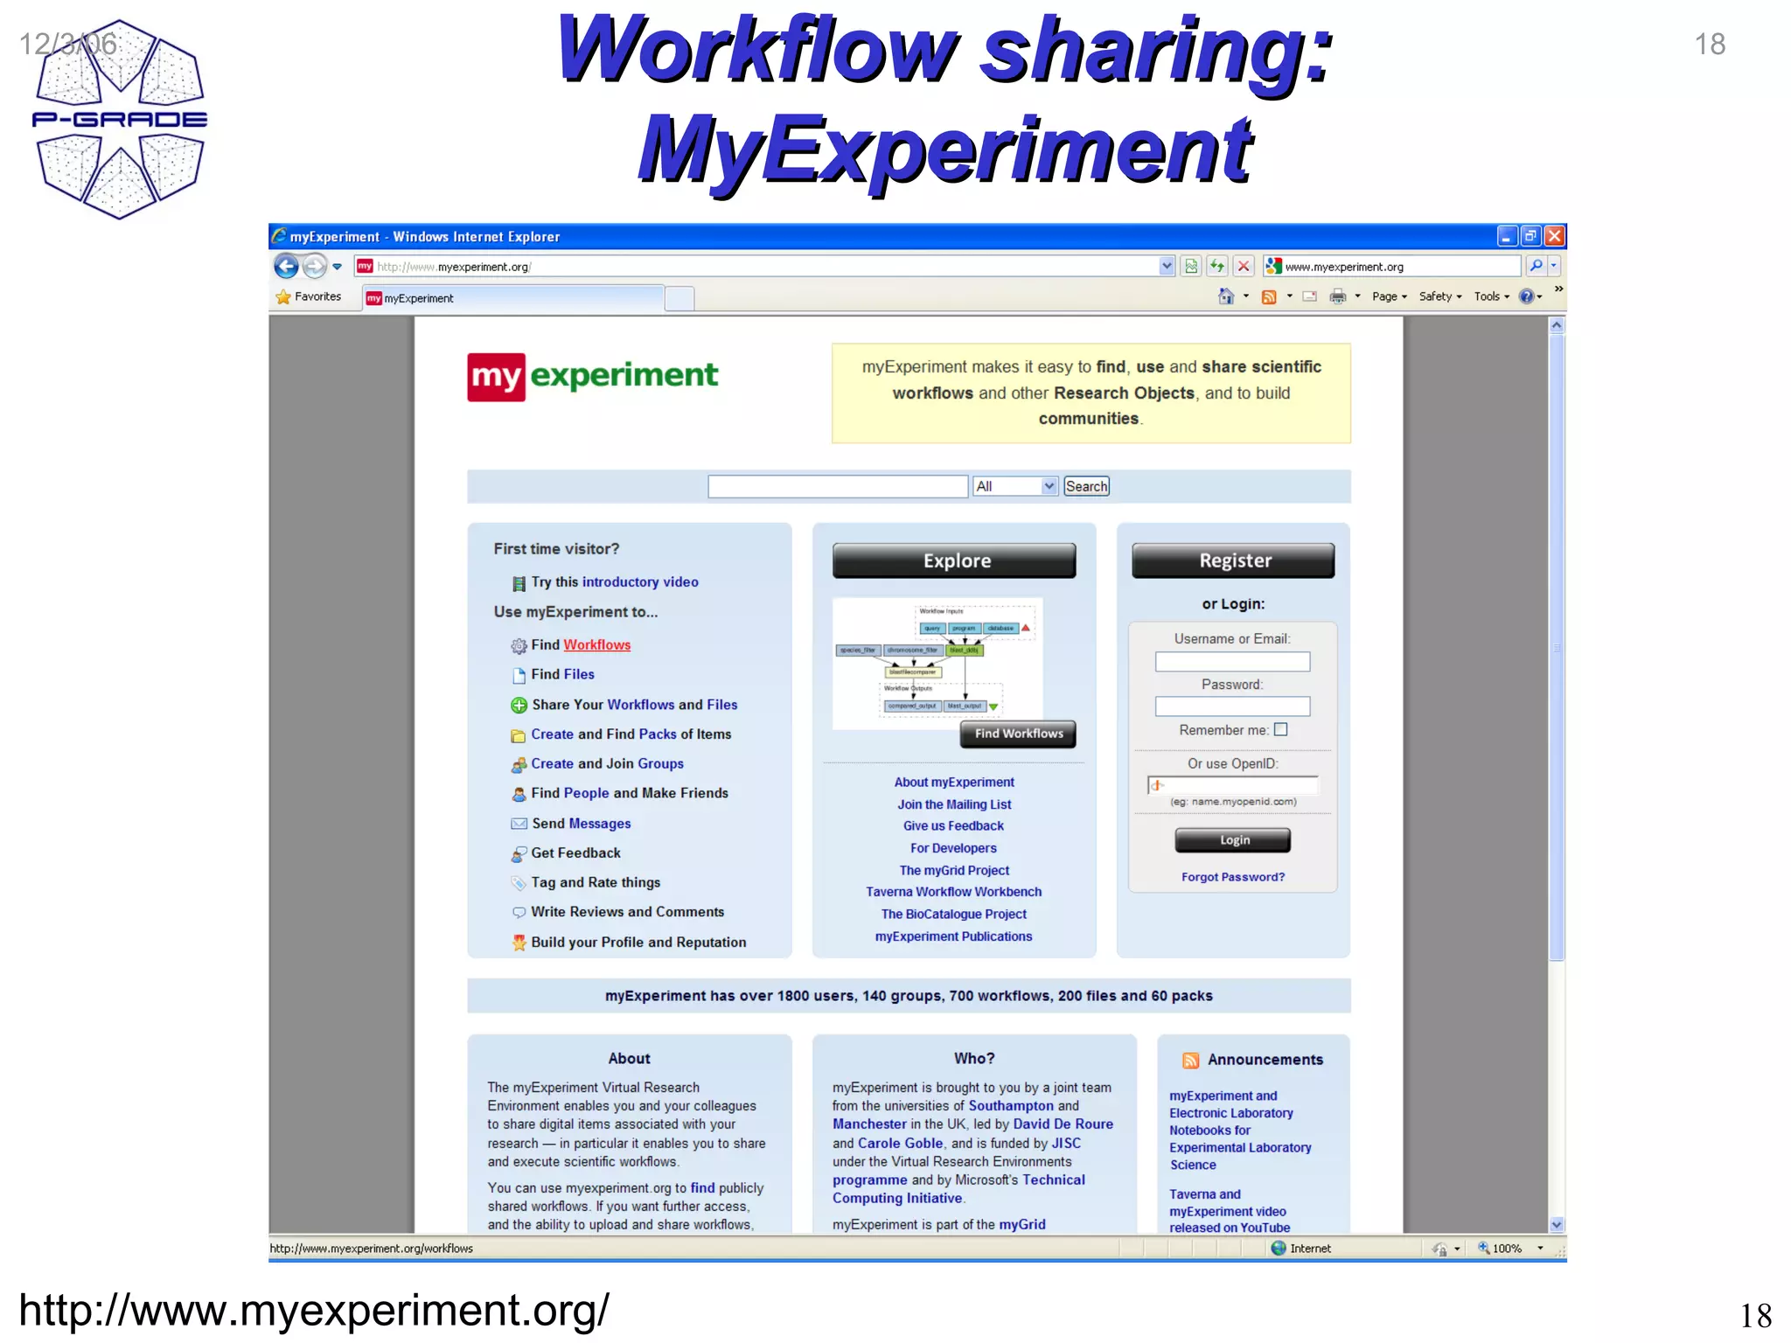Click the Compatibility View icon
1791x1343 pixels.
[1191, 267]
